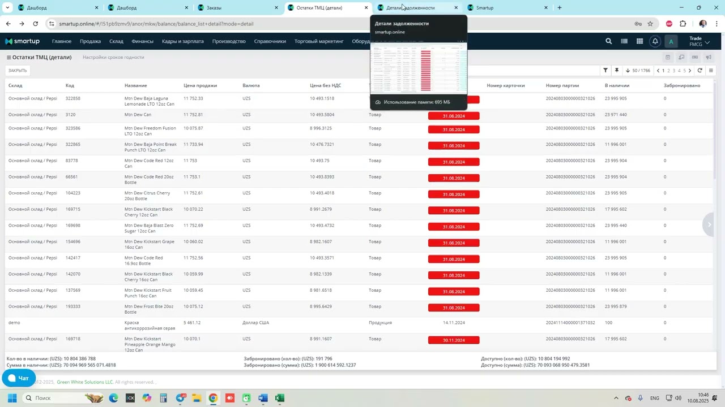The width and height of the screenshot is (725, 407).
Task: Refresh the balance list grid
Action: (x=700, y=71)
